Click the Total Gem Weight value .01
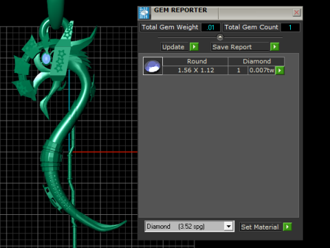Image resolution: width=330 pixels, height=248 pixels. coord(210,28)
